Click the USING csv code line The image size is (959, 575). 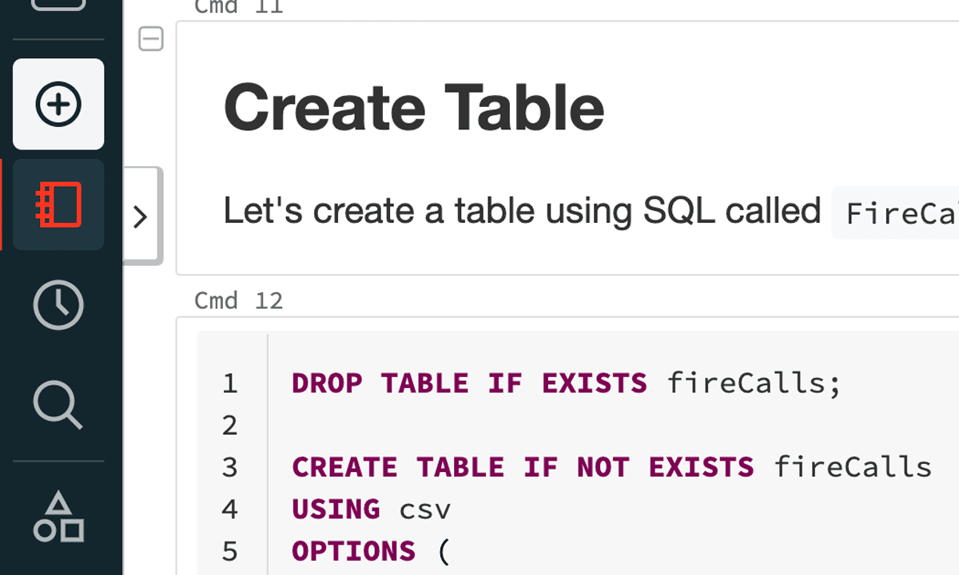tap(372, 509)
